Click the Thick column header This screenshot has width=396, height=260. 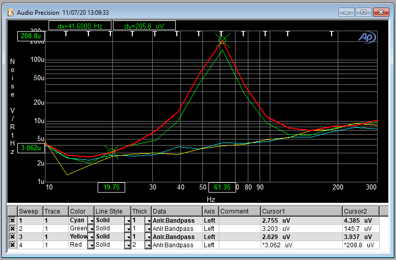click(x=141, y=211)
